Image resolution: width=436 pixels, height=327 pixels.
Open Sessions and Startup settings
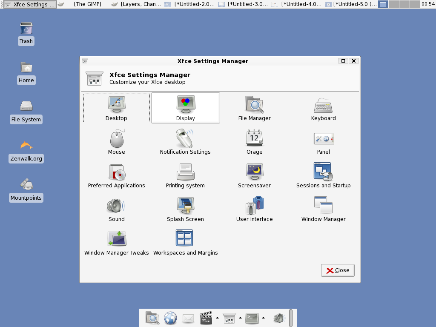point(324,175)
